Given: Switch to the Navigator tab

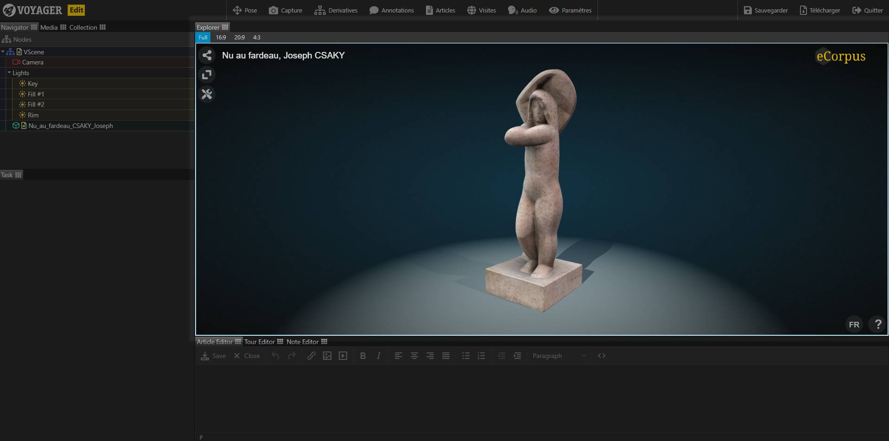Looking at the screenshot, I should tap(19, 27).
